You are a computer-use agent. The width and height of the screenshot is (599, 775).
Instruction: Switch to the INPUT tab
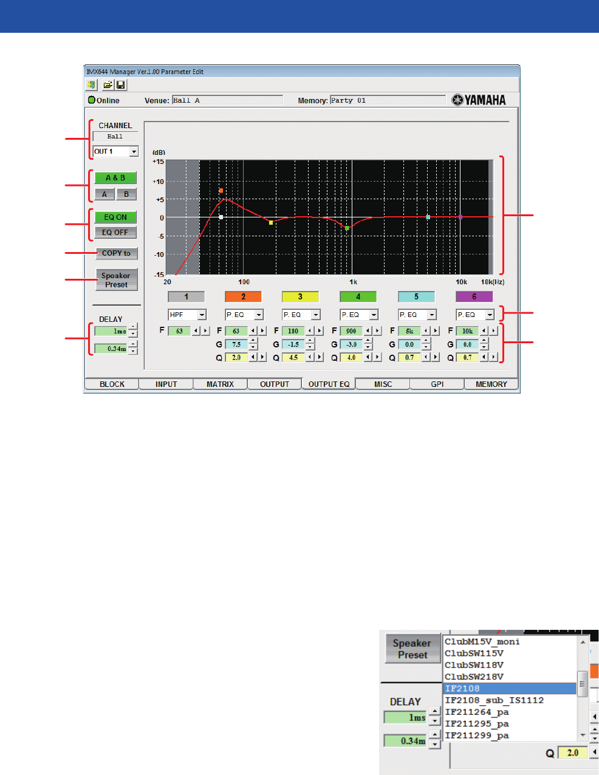[166, 384]
